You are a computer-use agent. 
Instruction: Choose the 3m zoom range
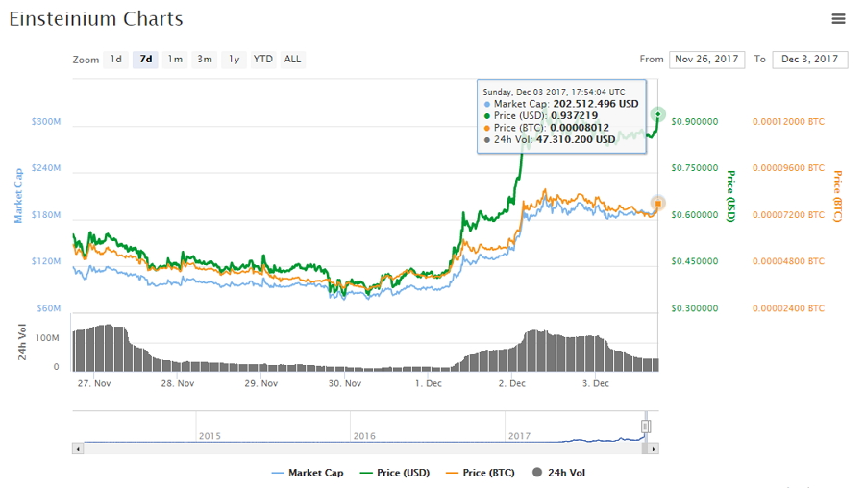point(205,59)
